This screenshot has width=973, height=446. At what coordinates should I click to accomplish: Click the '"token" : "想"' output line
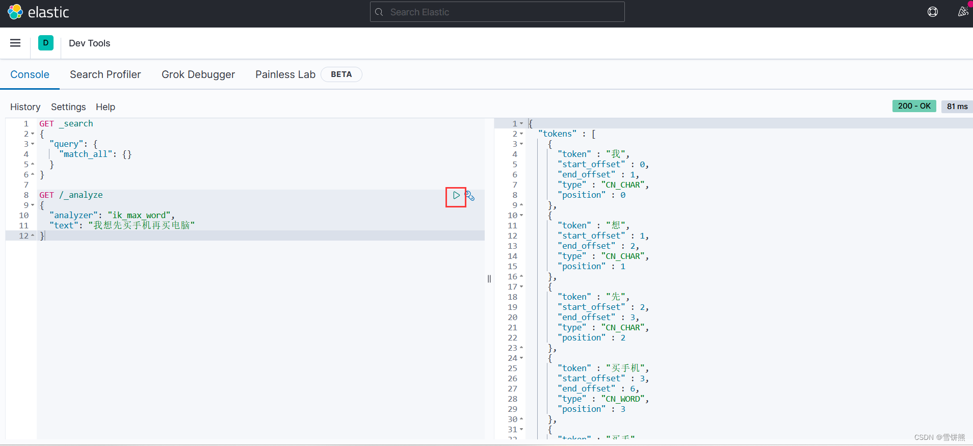tap(594, 226)
